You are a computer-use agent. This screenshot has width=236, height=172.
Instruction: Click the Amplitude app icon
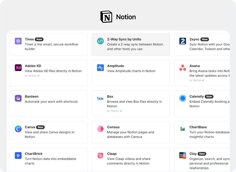[x=100, y=68]
